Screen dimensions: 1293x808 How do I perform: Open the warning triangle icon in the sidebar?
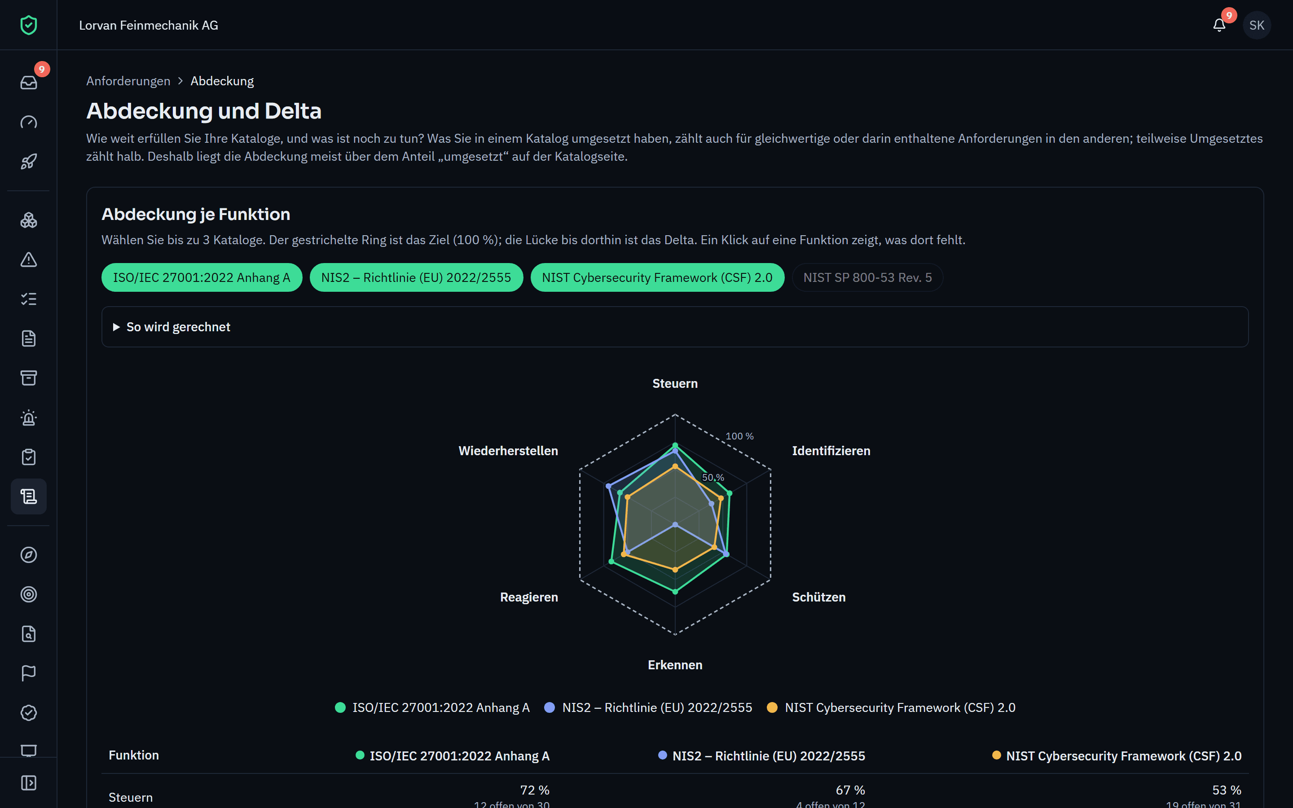pyautogui.click(x=28, y=260)
